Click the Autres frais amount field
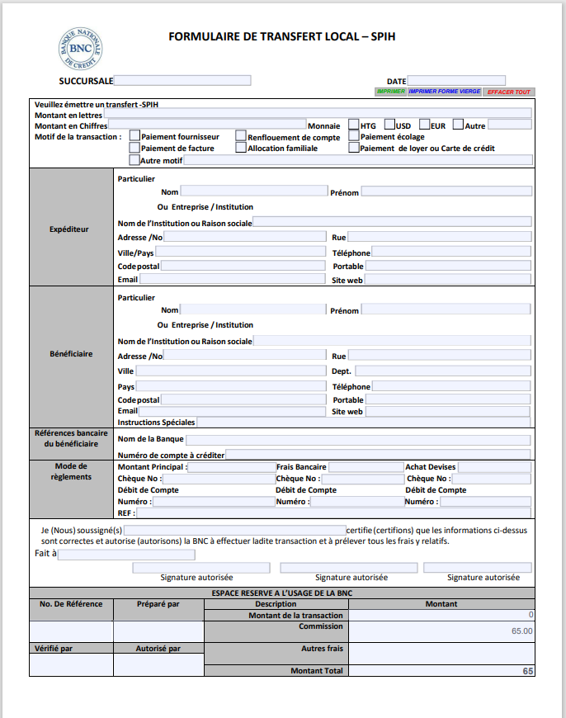The width and height of the screenshot is (566, 718). point(441,654)
